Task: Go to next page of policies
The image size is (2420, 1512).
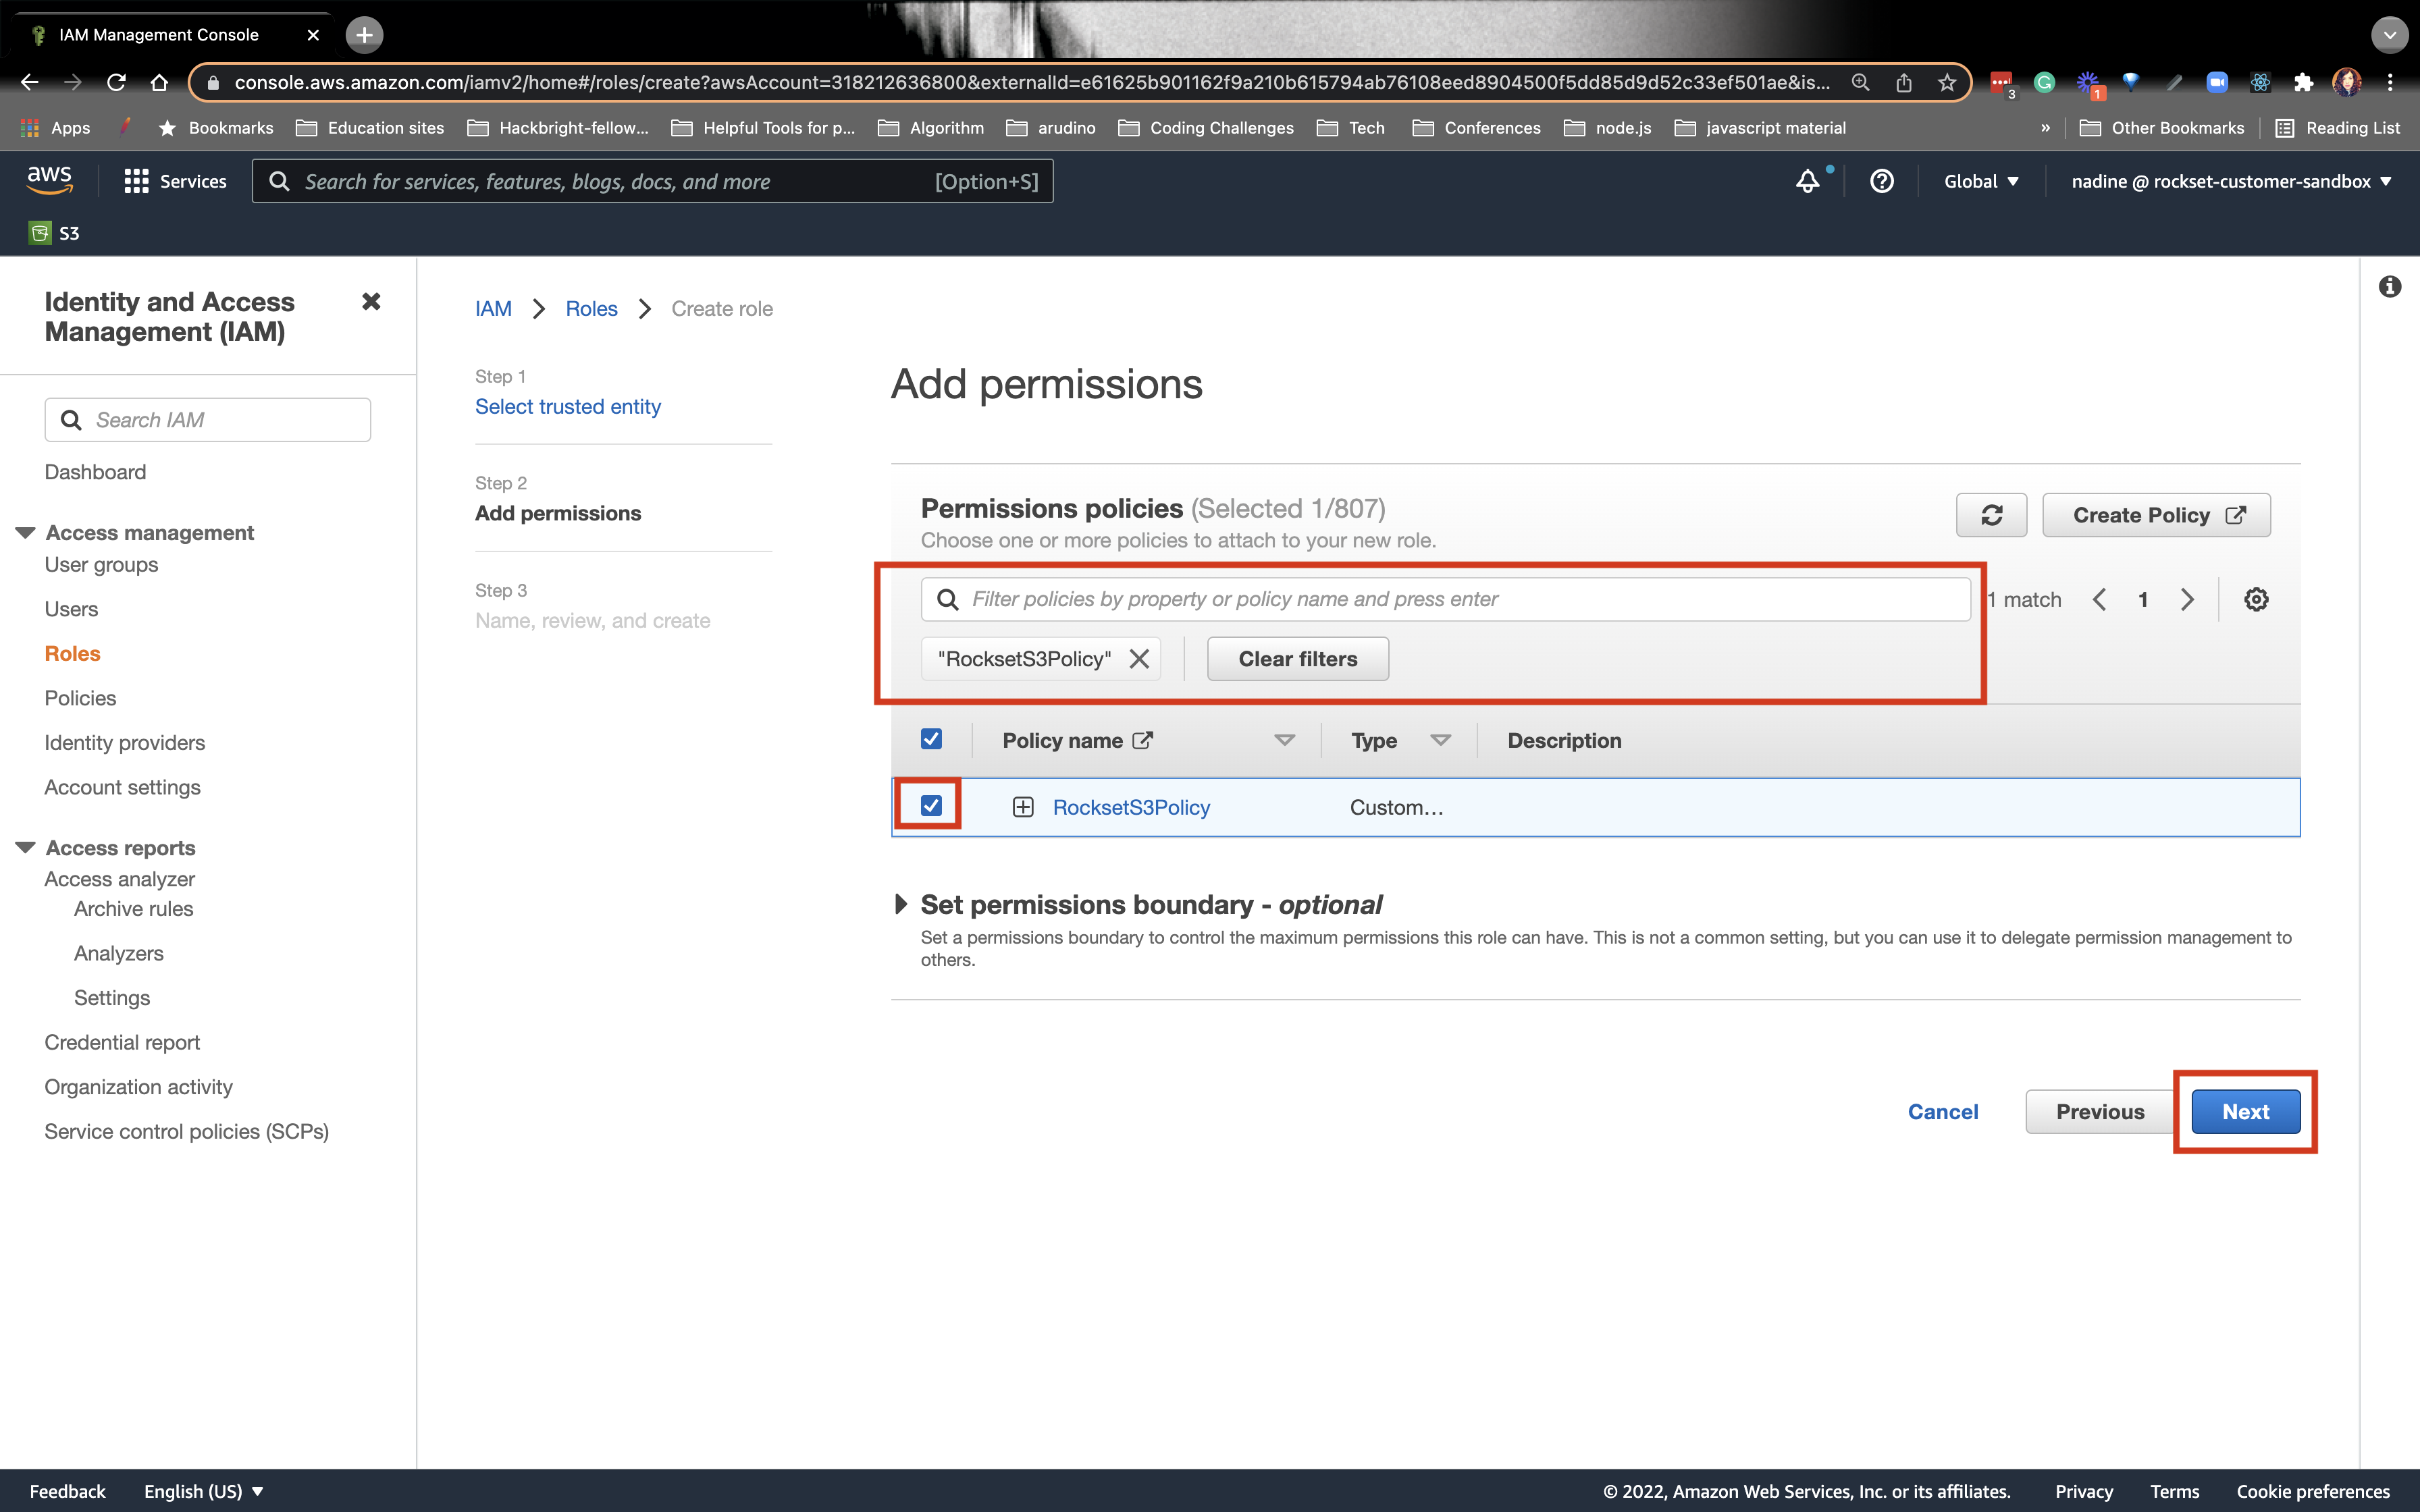Action: (x=2187, y=599)
